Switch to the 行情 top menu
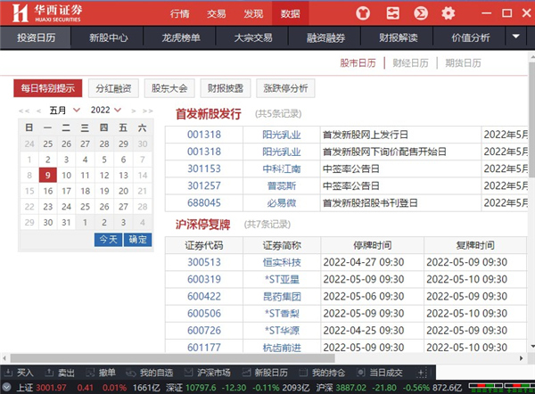Image resolution: width=535 pixels, height=394 pixels. 180,13
